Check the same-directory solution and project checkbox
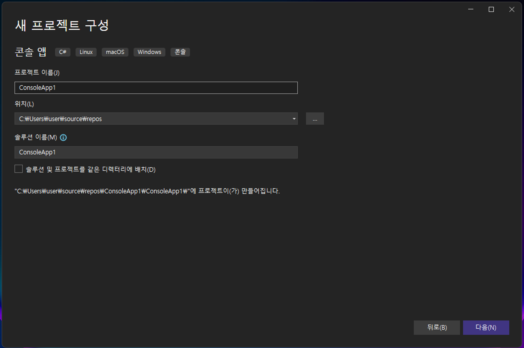The width and height of the screenshot is (524, 348). [19, 169]
